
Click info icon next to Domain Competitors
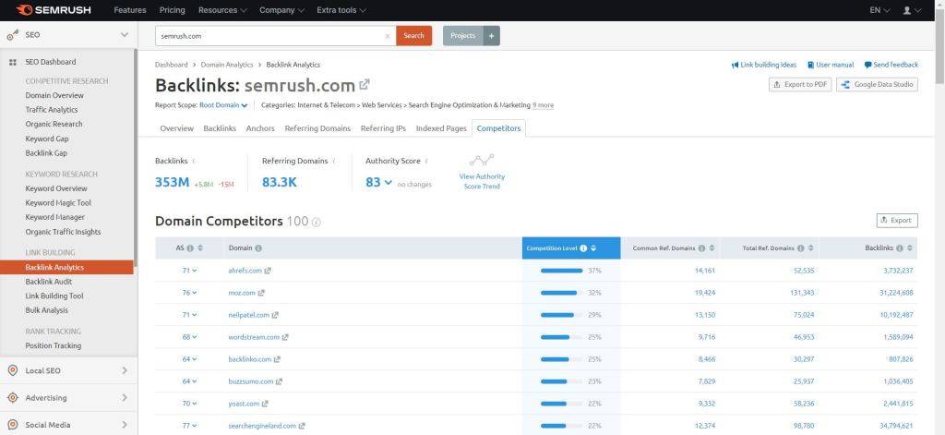[317, 222]
